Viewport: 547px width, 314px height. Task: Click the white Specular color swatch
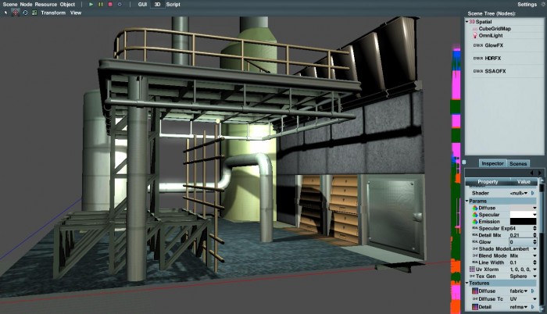pos(523,214)
